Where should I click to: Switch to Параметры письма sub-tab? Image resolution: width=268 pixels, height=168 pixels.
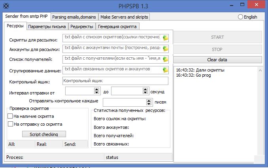click(47, 26)
